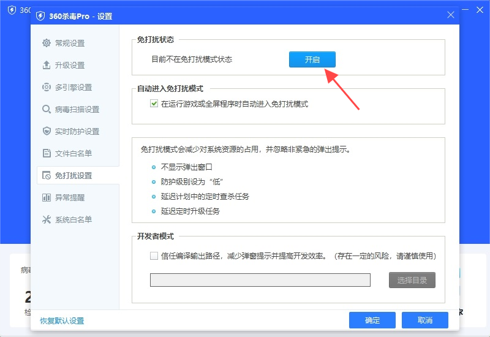The image size is (490, 337).
Task: Uncheck auto-enter 免打扰模式 when gaming checkbox
Action: tap(154, 104)
